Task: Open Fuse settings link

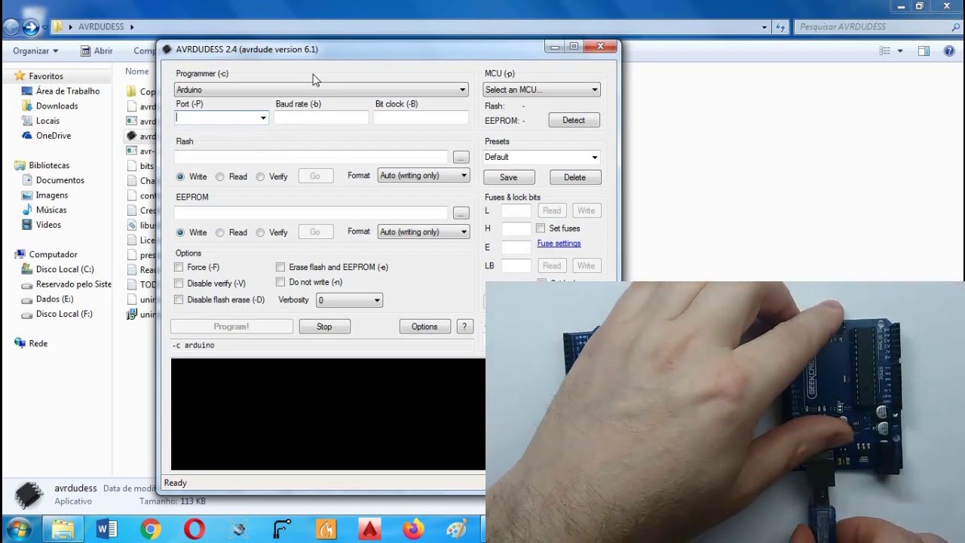Action: (x=559, y=244)
